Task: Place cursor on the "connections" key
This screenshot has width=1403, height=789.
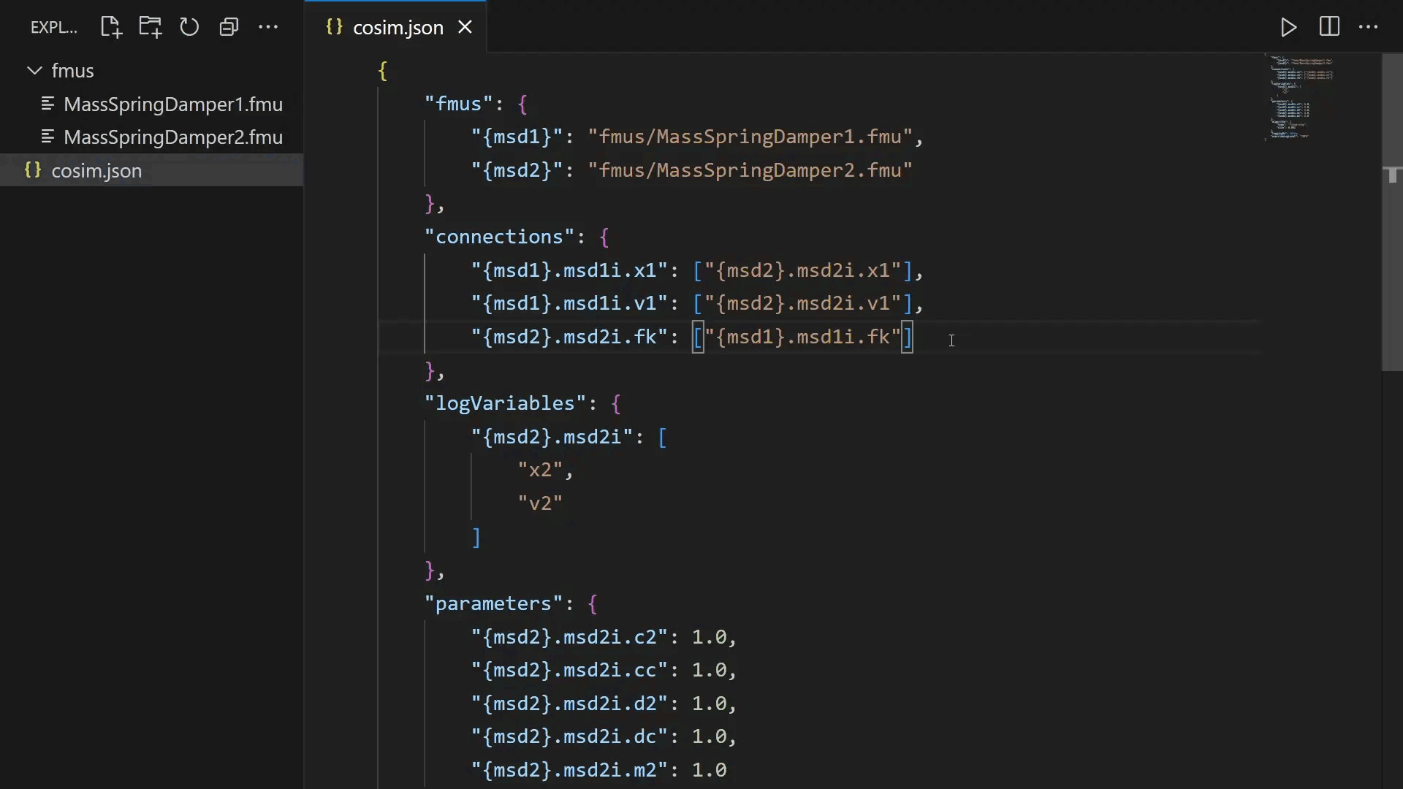Action: tap(499, 237)
